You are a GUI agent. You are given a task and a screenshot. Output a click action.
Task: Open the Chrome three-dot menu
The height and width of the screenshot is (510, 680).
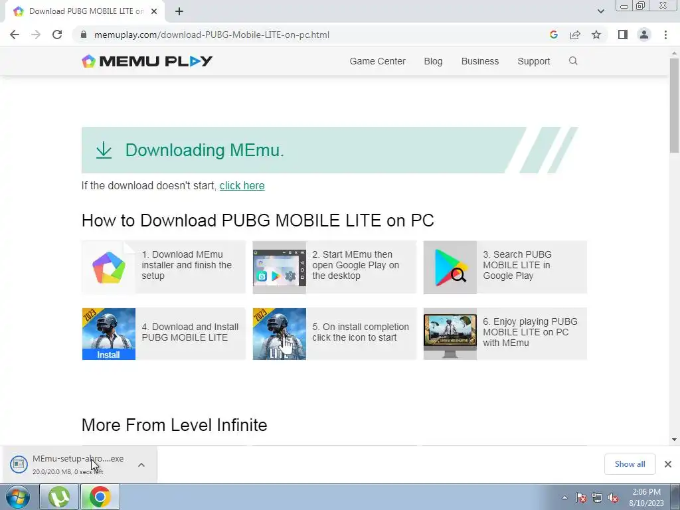[665, 35]
